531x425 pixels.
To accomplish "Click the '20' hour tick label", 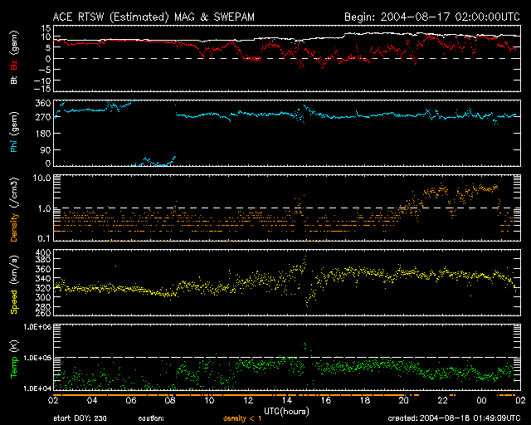I will point(404,400).
